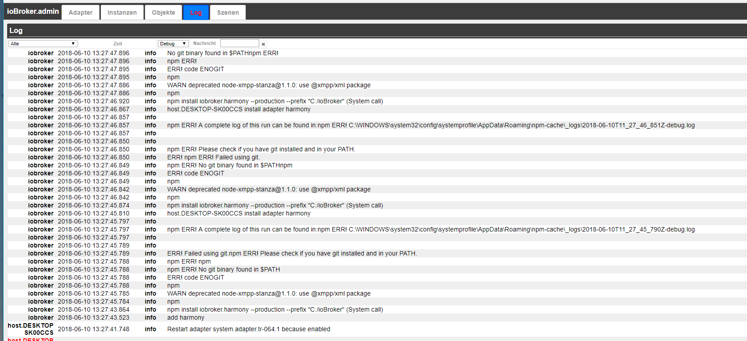Select message 'No git binary found in $PATHnpm ERR!'

pyautogui.click(x=223, y=53)
